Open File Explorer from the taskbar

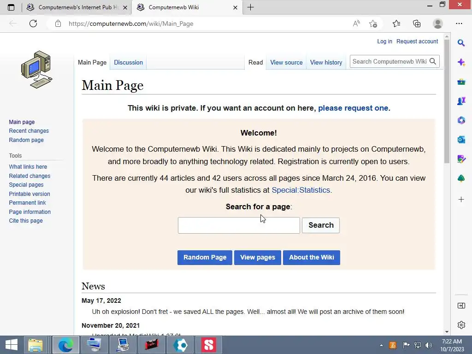[35, 345]
